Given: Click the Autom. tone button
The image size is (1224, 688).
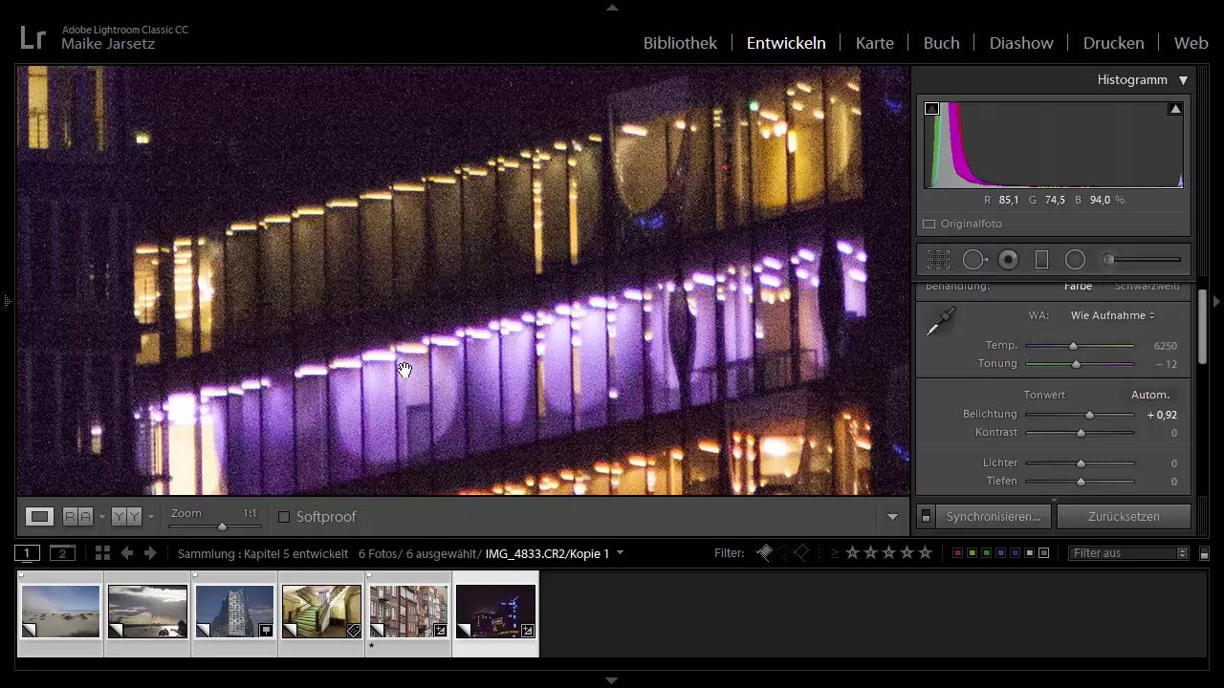Looking at the screenshot, I should 1150,395.
